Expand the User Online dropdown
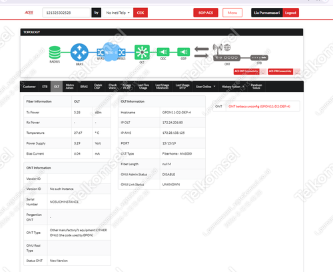This screenshot has width=333, height=272. point(205,87)
